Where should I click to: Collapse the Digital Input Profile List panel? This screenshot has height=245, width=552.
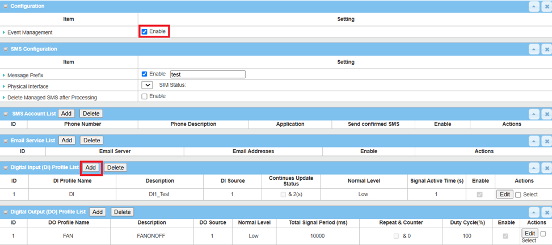tap(534, 168)
